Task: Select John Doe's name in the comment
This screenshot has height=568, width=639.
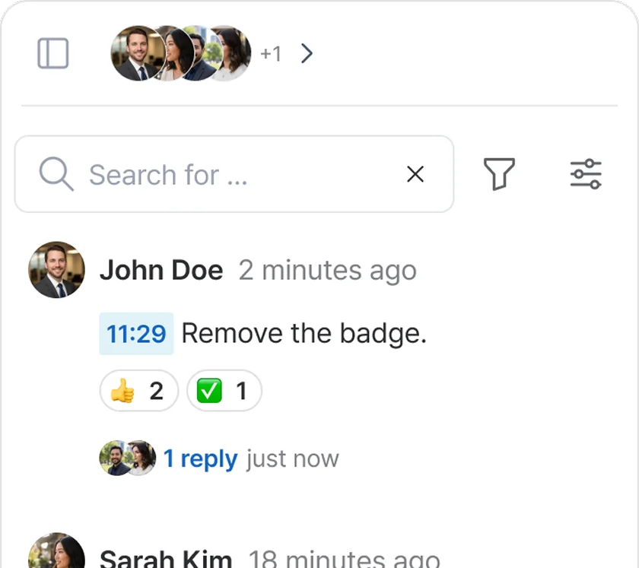Action: pos(161,270)
